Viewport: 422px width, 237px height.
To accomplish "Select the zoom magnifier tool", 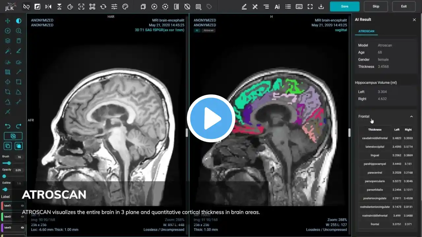I will (19, 31).
